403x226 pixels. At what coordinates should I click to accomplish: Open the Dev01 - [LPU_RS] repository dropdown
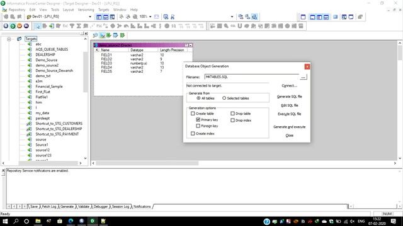[90, 17]
